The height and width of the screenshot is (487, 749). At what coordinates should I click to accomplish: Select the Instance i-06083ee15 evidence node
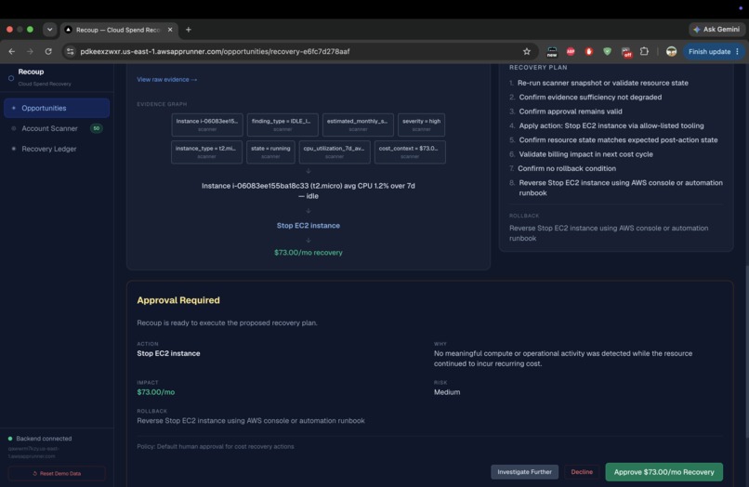207,125
